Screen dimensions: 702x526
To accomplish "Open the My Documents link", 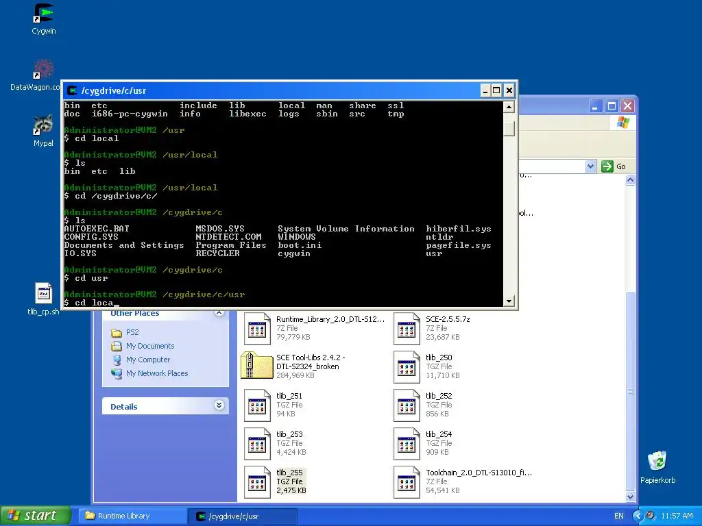I will (x=150, y=346).
